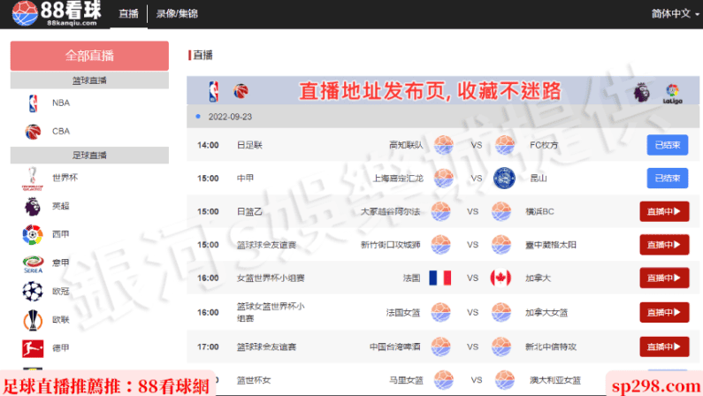Select the 德甲 Bundesliga red icon
The width and height of the screenshot is (703, 396).
pyautogui.click(x=33, y=348)
